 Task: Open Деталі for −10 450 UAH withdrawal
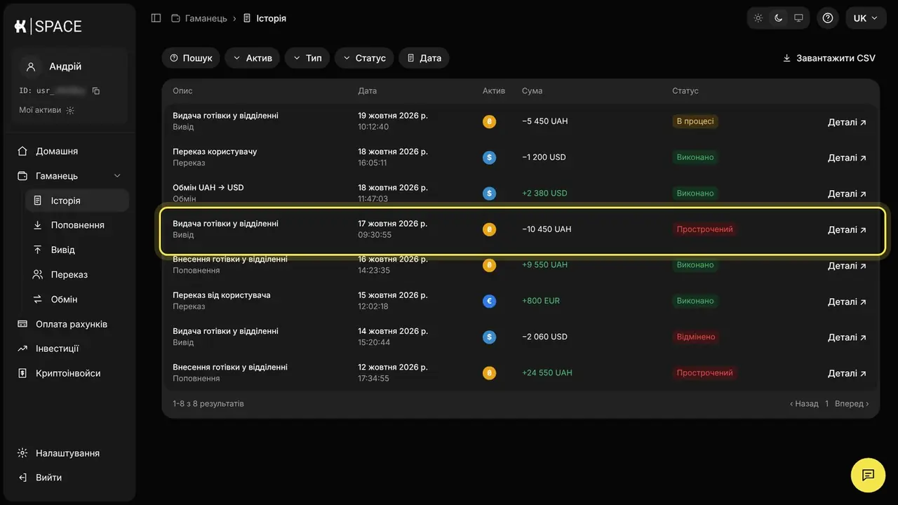pos(847,229)
